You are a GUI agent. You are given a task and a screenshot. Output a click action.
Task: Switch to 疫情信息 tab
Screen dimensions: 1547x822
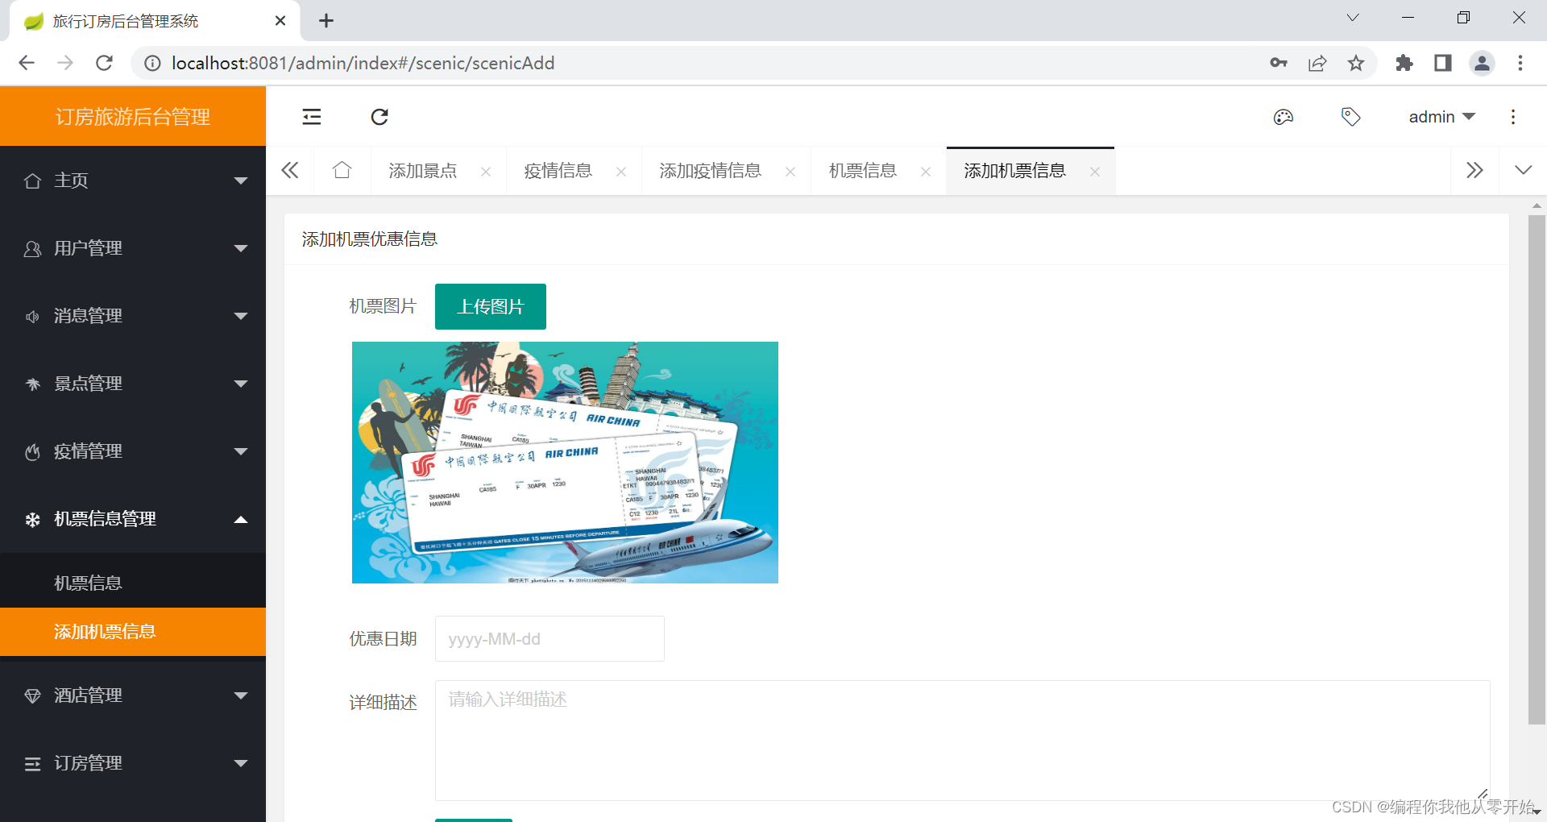558,171
